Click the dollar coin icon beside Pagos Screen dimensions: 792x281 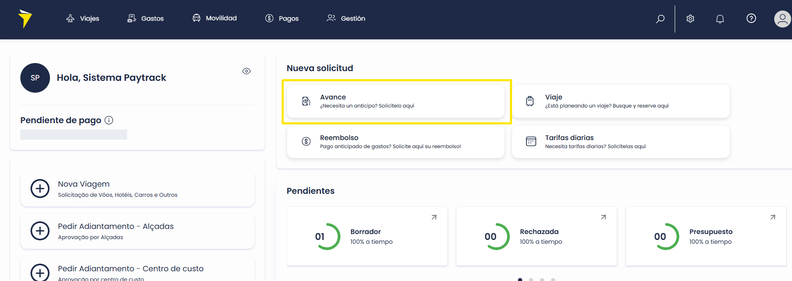tap(269, 18)
